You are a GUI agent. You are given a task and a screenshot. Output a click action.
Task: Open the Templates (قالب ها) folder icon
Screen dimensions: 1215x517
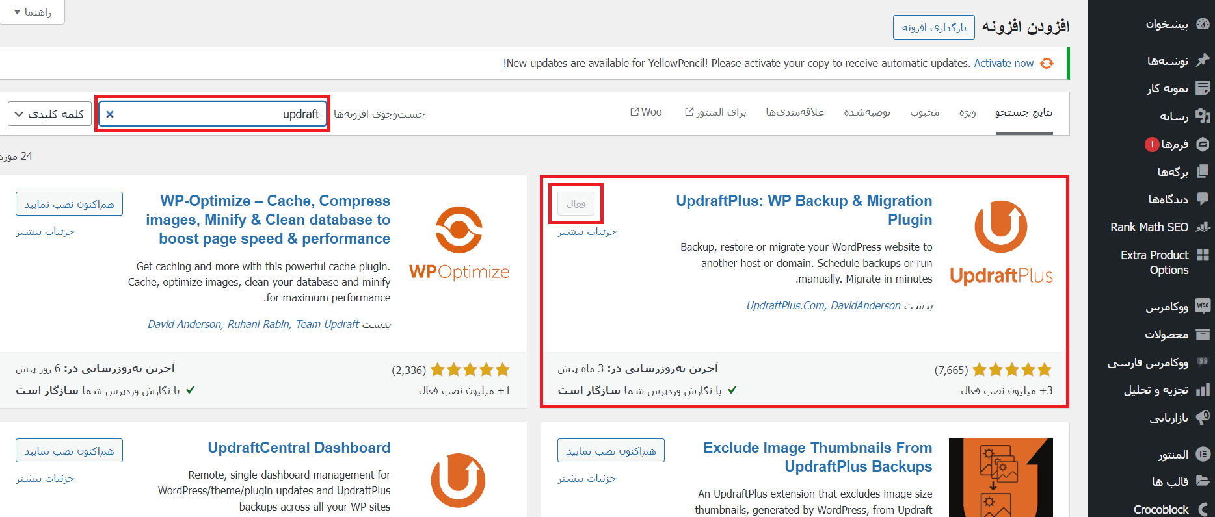[1203, 481]
